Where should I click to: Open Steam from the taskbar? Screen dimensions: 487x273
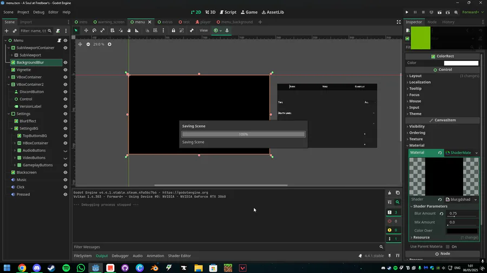(51, 268)
